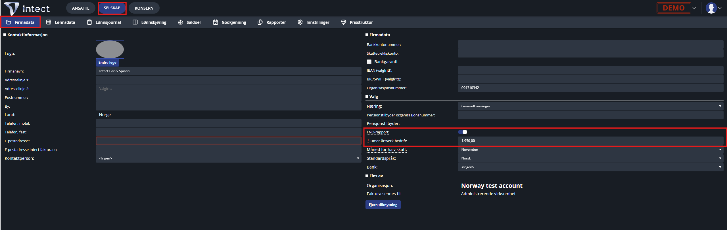
Task: Open the Lønnskjøring menu item
Action: [x=150, y=22]
